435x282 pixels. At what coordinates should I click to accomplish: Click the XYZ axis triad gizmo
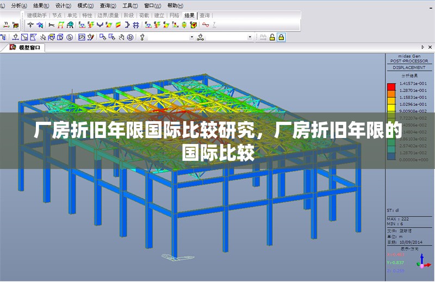[x=422, y=264]
